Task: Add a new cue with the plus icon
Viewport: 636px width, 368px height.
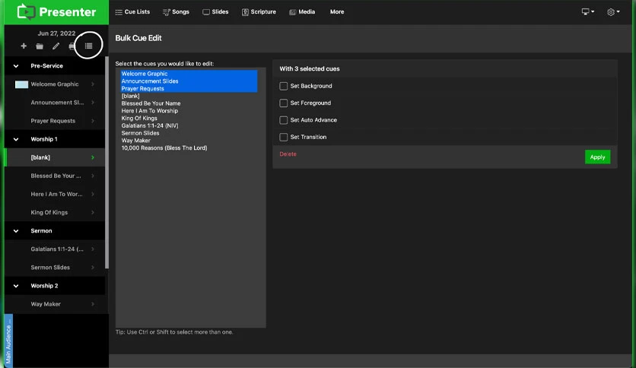Action: pyautogui.click(x=24, y=46)
